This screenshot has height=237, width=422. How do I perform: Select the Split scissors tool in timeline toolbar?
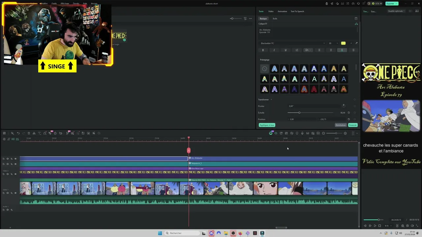(34, 133)
